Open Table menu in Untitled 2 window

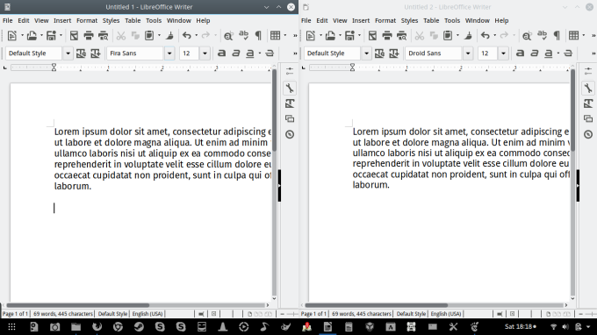click(431, 20)
